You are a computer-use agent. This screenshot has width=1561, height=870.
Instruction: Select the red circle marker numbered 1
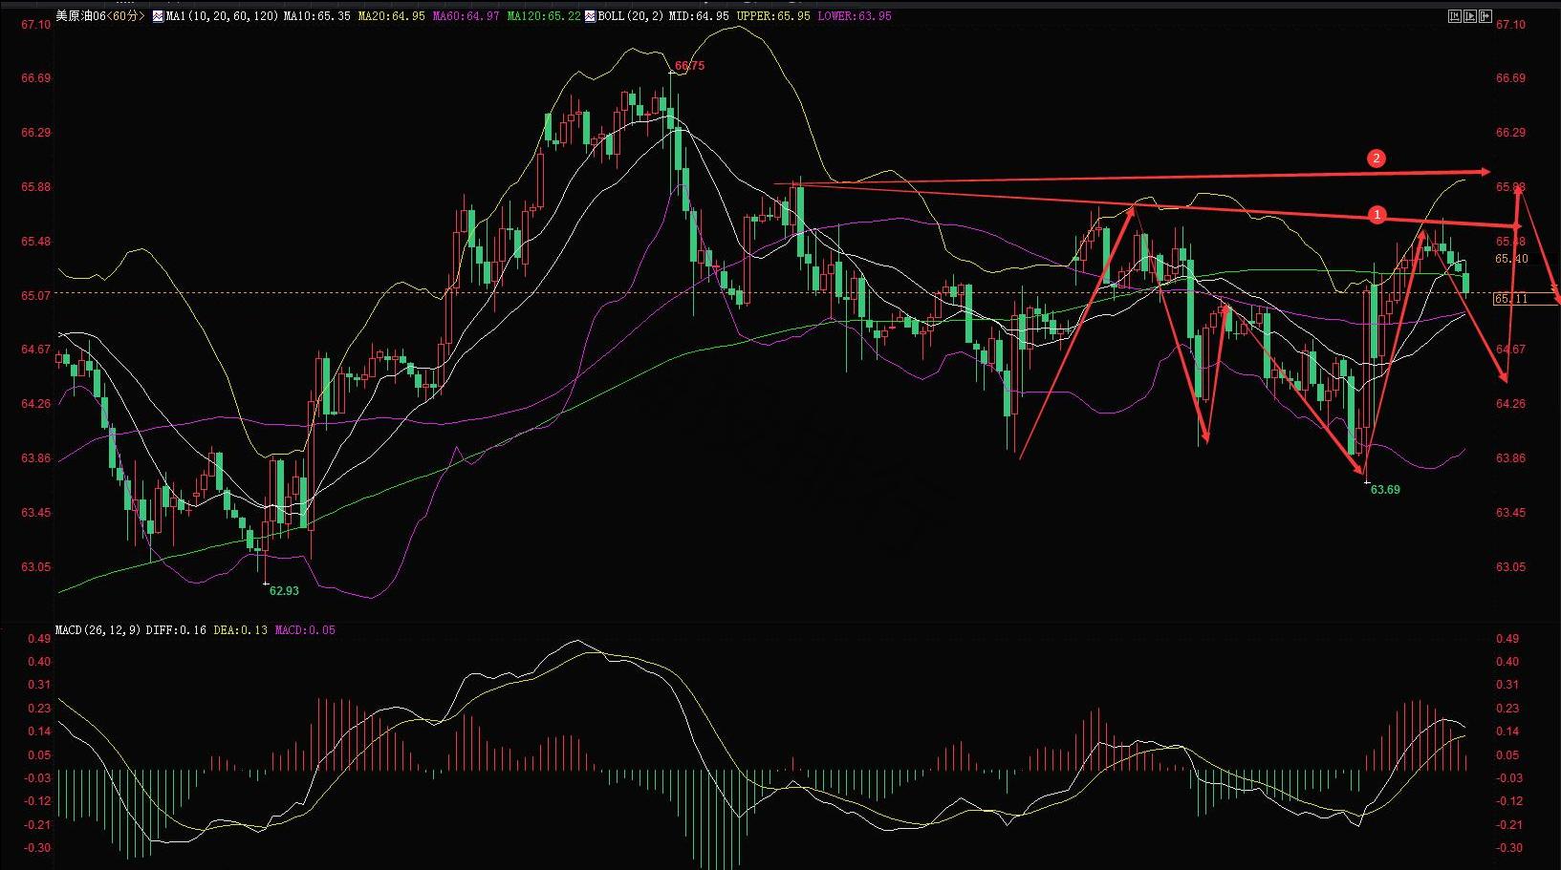[x=1377, y=216]
